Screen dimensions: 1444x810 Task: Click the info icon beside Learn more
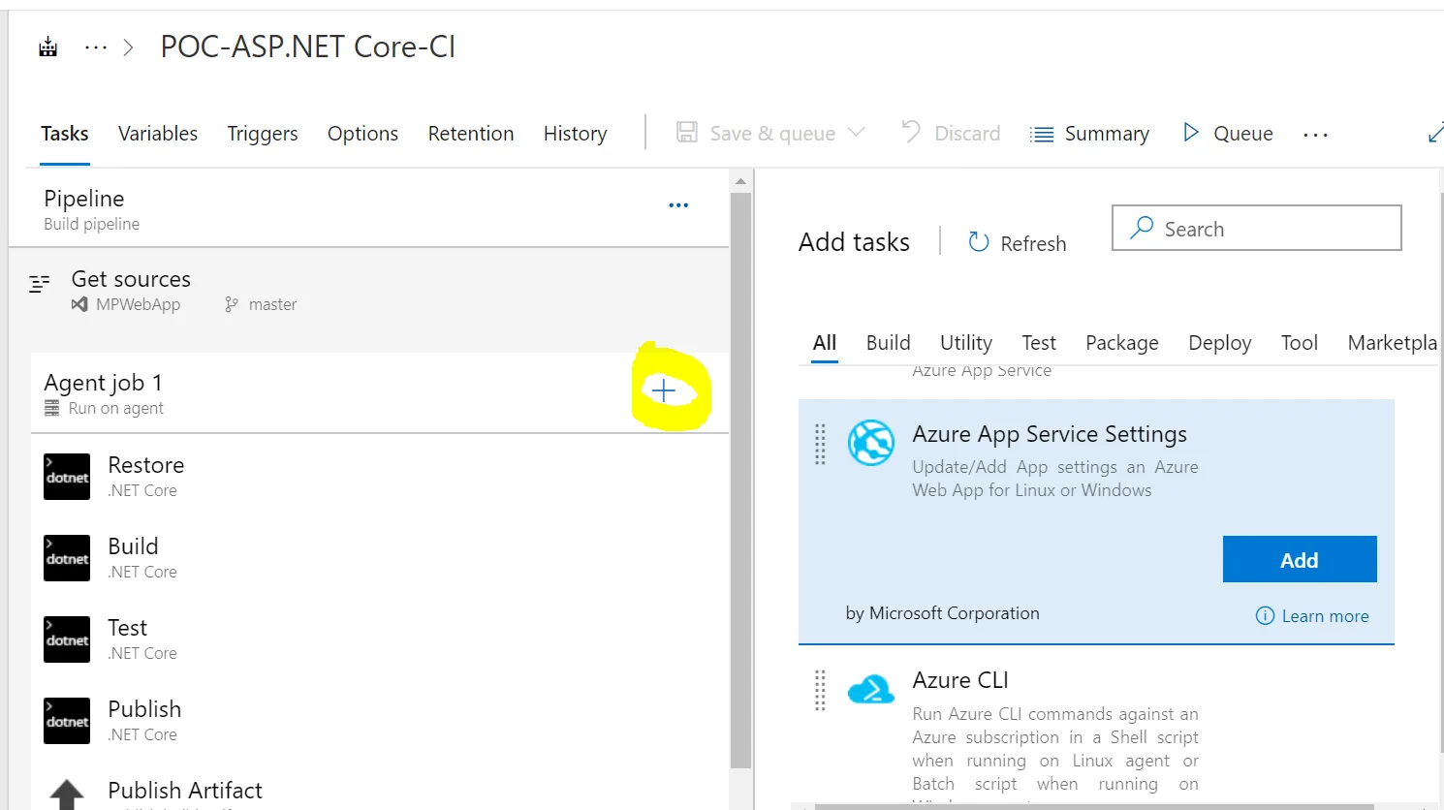point(1265,616)
